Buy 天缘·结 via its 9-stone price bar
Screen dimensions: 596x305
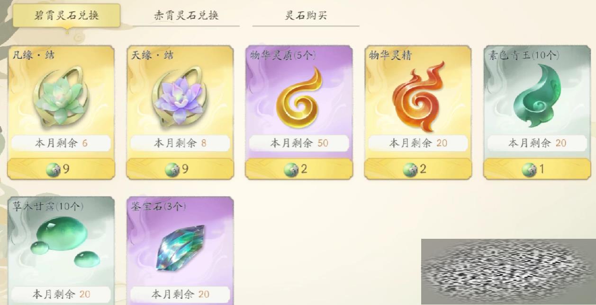pos(180,169)
